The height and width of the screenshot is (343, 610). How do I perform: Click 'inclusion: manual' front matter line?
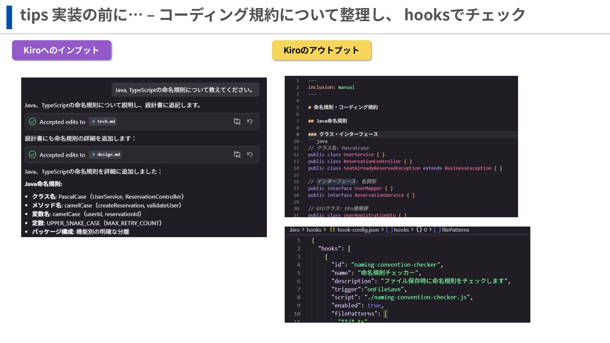(x=331, y=87)
